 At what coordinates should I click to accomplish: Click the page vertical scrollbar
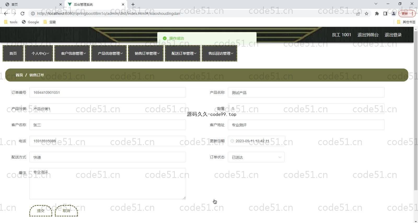[416, 111]
